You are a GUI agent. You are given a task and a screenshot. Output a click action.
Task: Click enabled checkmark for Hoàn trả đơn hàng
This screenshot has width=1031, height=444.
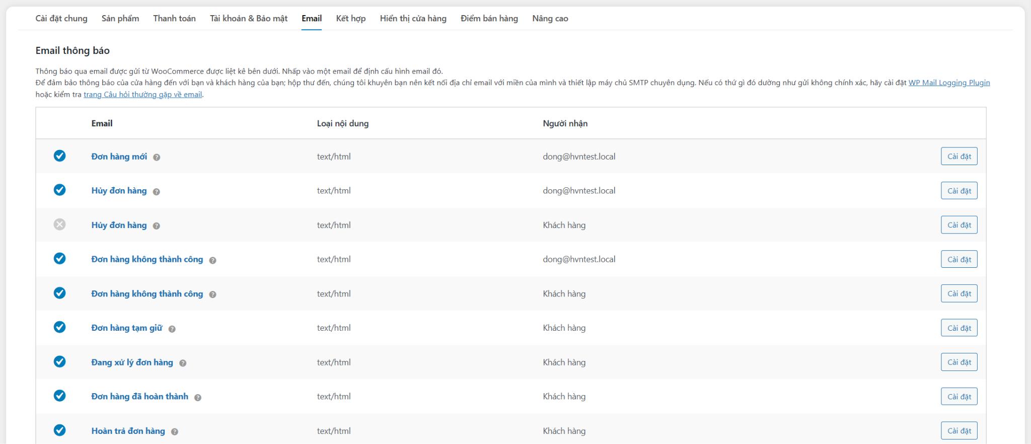point(59,430)
